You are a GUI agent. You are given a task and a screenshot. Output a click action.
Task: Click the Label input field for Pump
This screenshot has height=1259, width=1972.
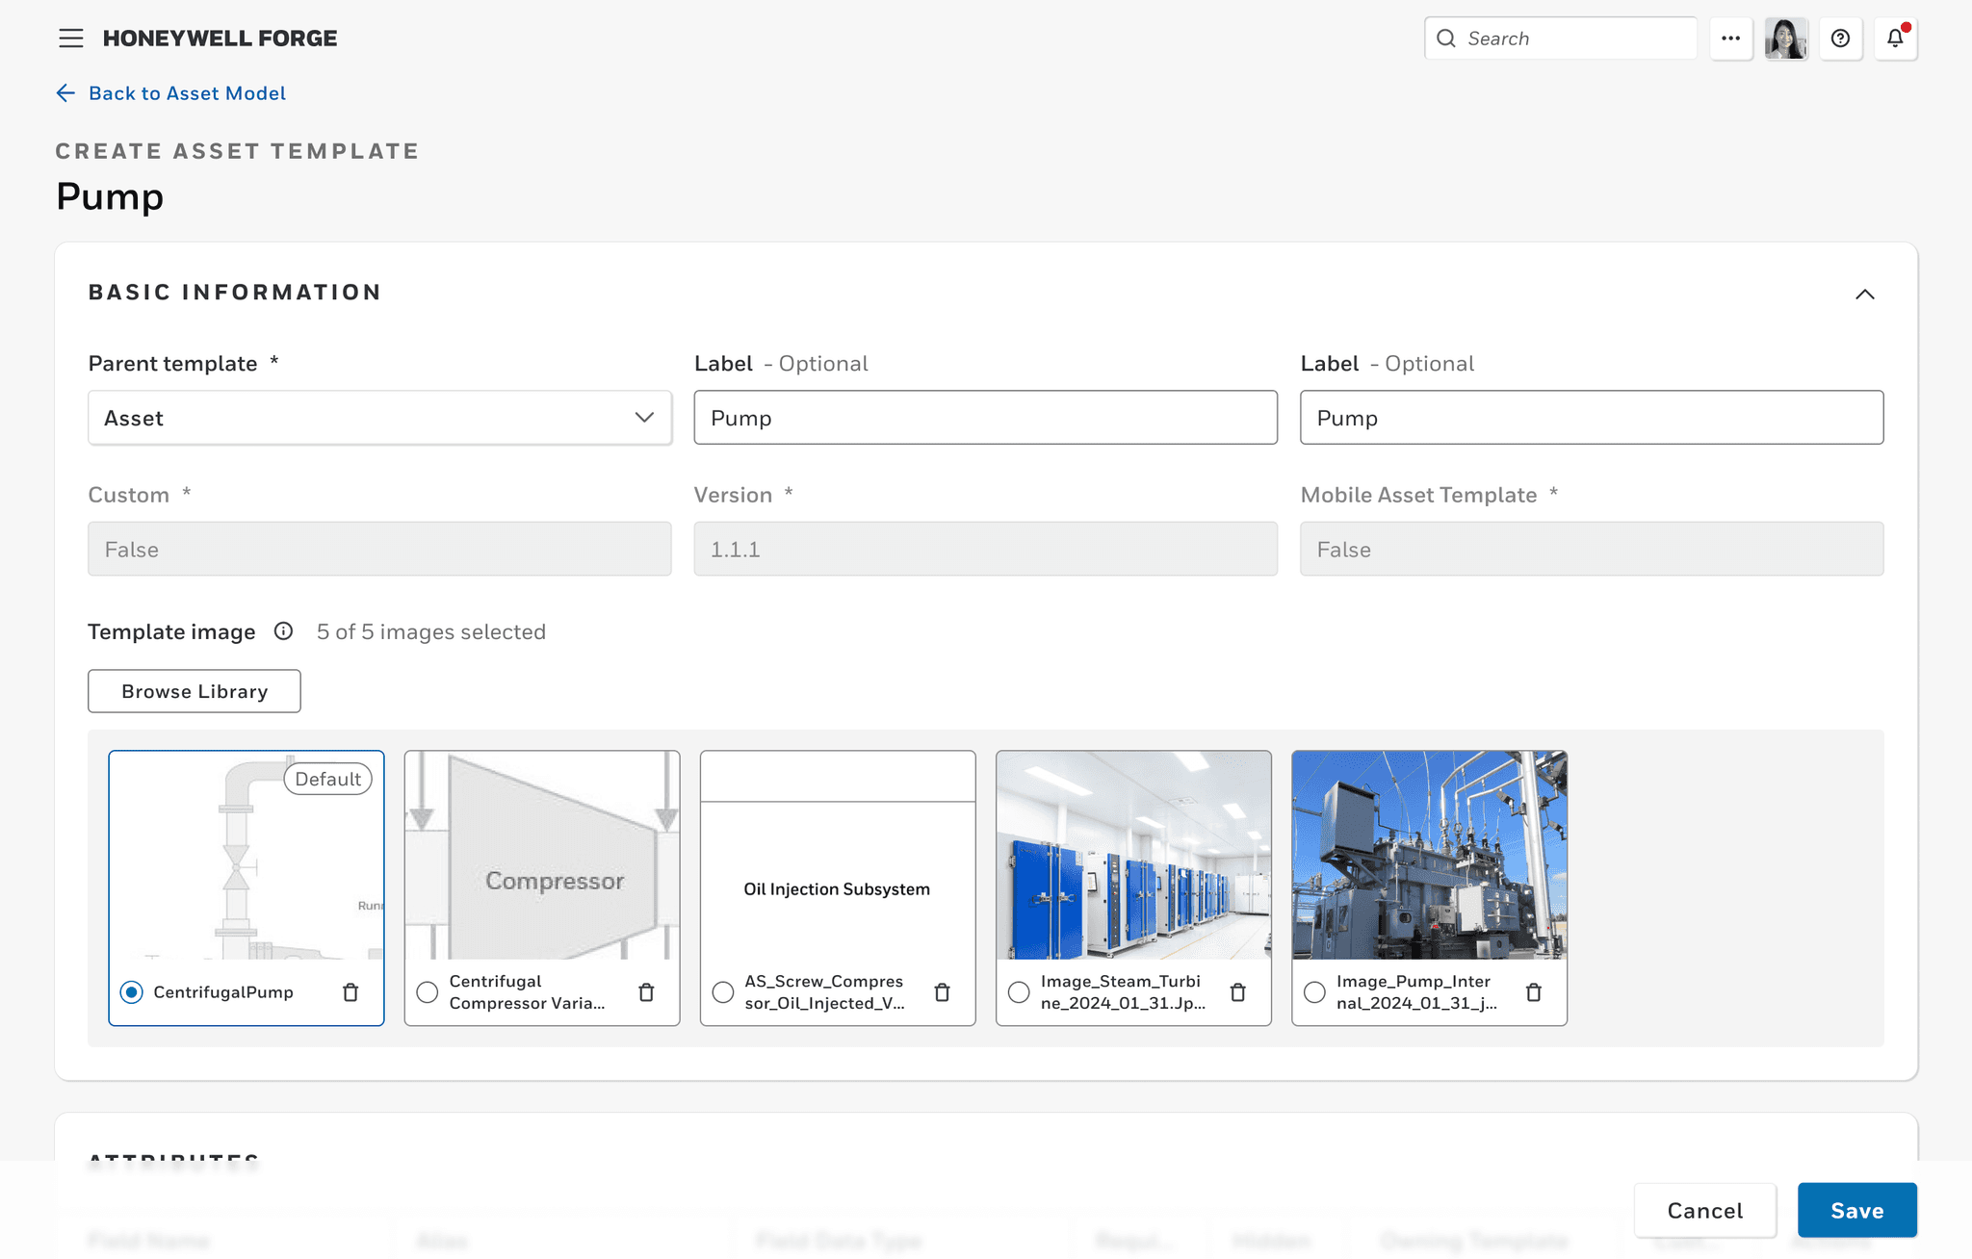(986, 419)
